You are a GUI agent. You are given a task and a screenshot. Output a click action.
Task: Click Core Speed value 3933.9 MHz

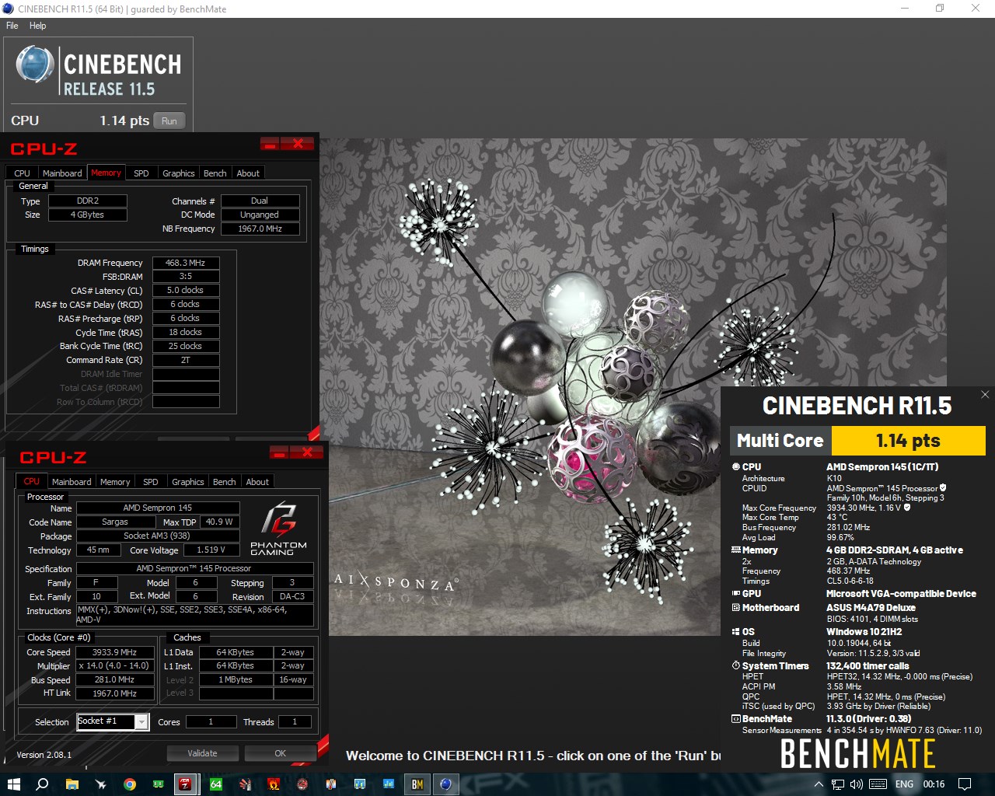114,652
